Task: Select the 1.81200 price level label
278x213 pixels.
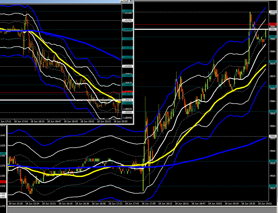Action: (128, 48)
